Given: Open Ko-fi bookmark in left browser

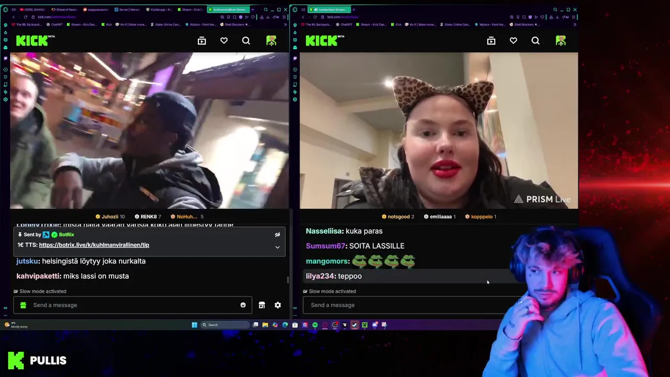Looking at the screenshot, I should [x=132, y=25].
